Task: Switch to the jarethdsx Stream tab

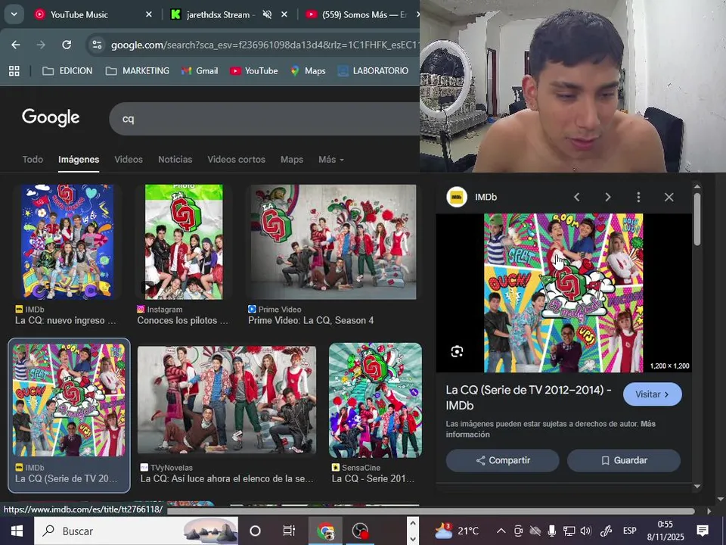Action: tap(218, 15)
